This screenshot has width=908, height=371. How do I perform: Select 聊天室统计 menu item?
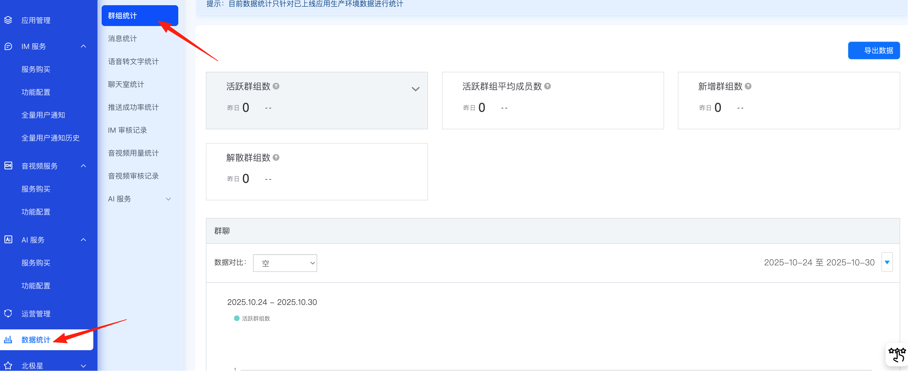(126, 84)
